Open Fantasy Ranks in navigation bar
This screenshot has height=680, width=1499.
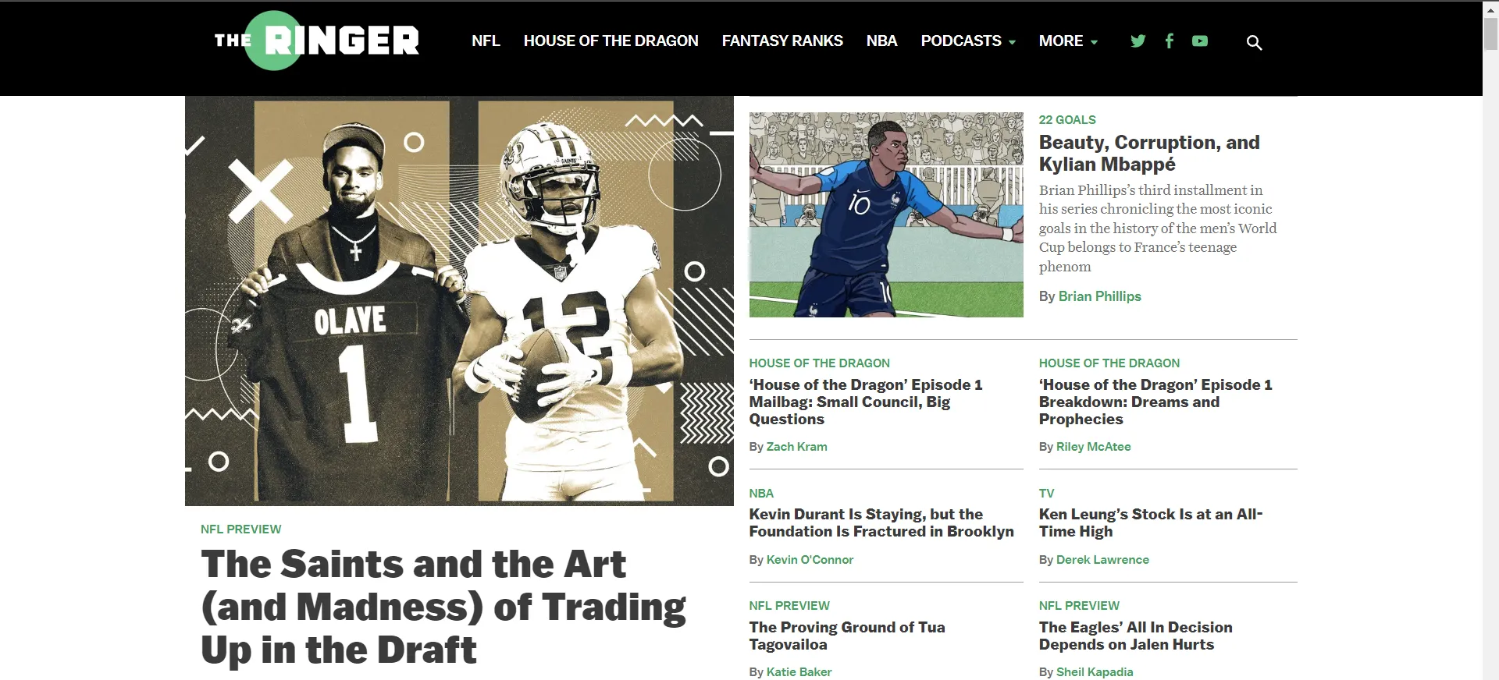[782, 41]
